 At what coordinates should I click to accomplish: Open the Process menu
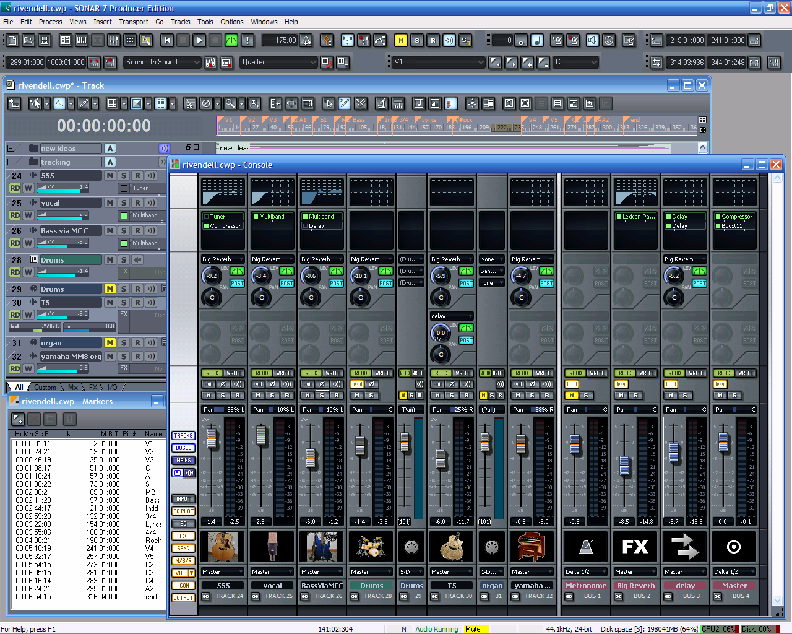50,22
